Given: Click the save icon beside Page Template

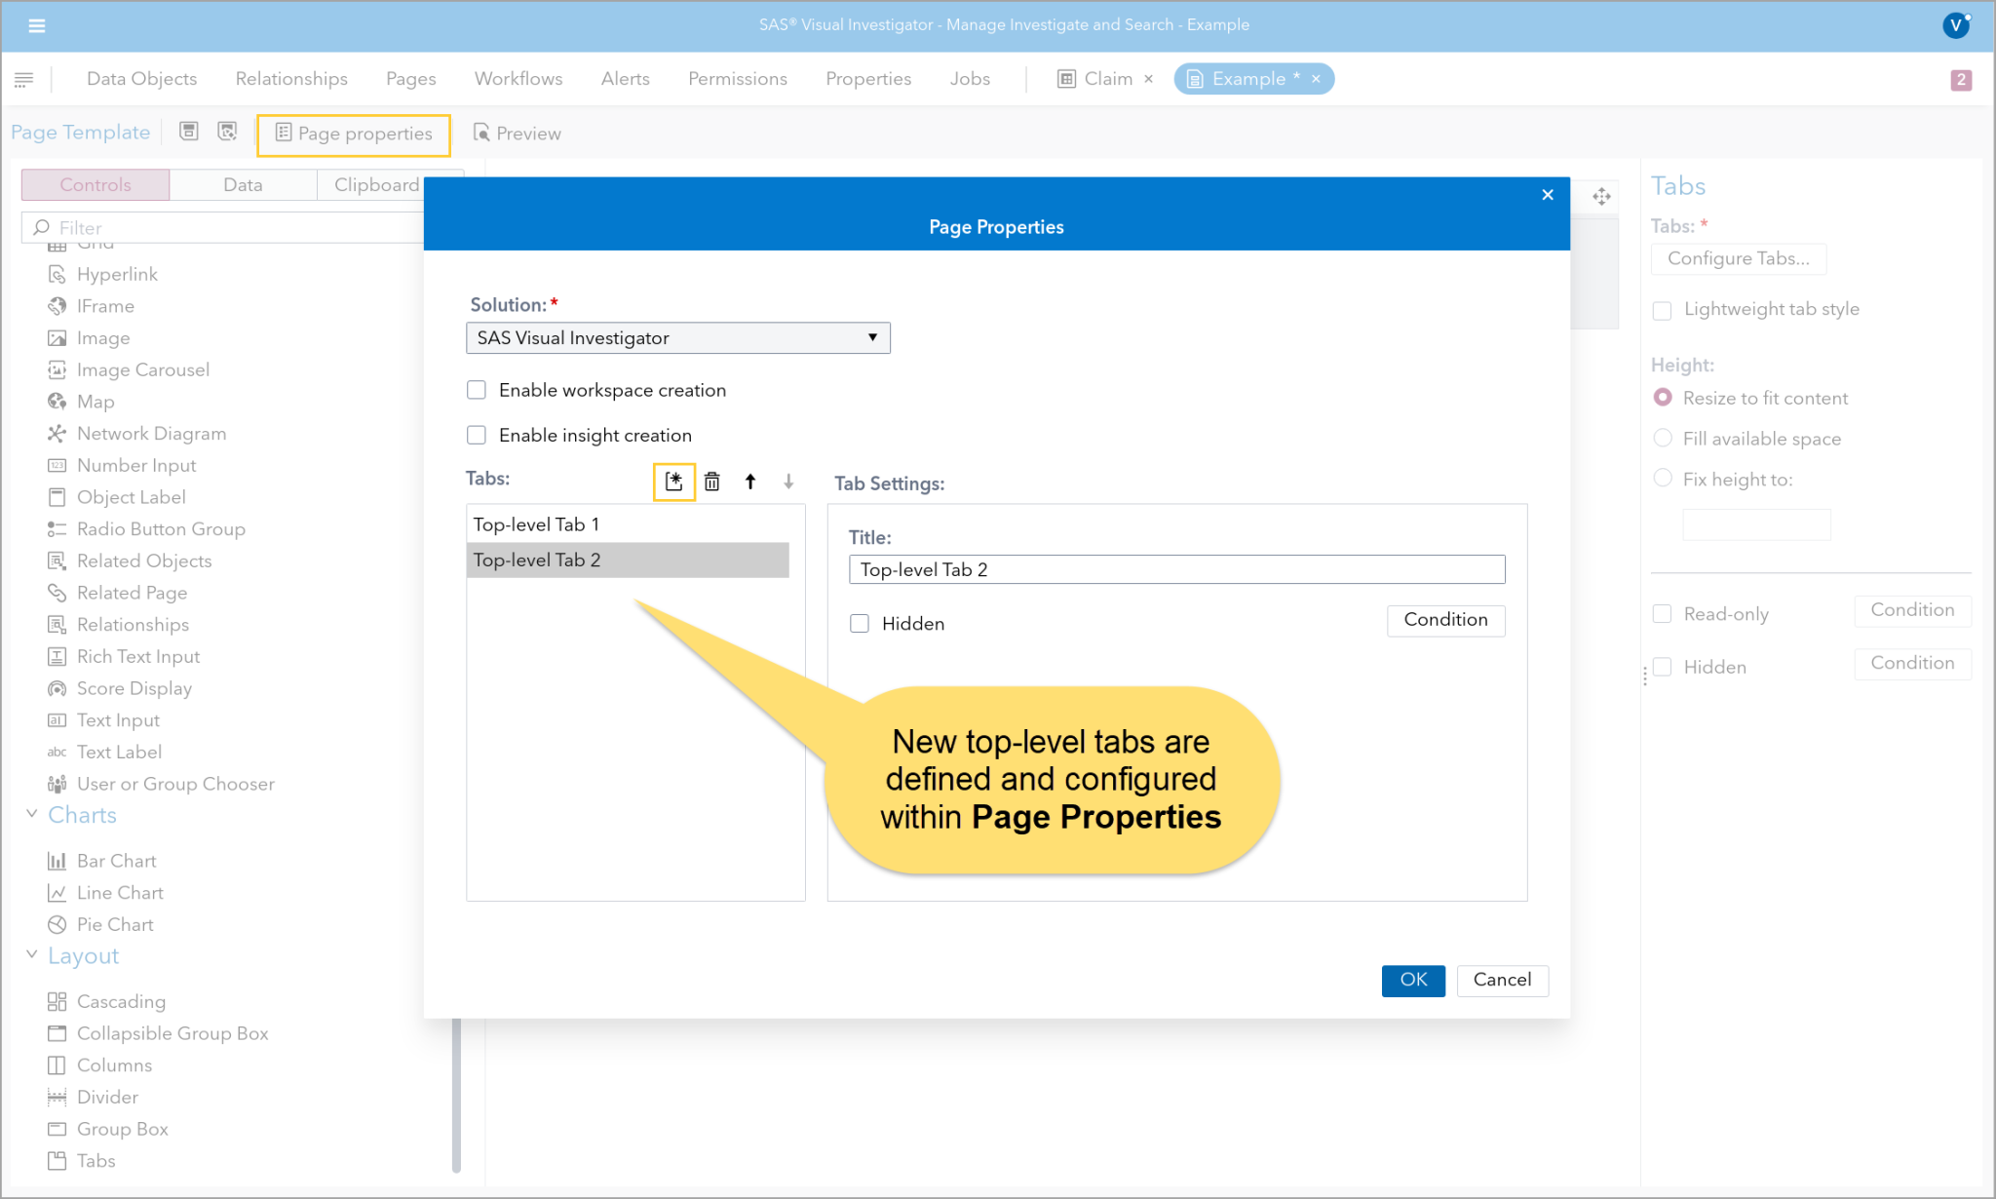Looking at the screenshot, I should pyautogui.click(x=189, y=132).
